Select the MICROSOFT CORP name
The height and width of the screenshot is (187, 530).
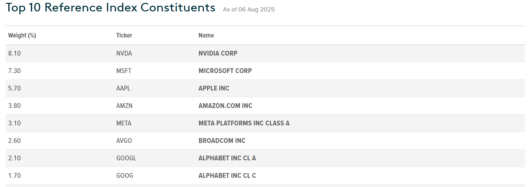click(x=225, y=71)
